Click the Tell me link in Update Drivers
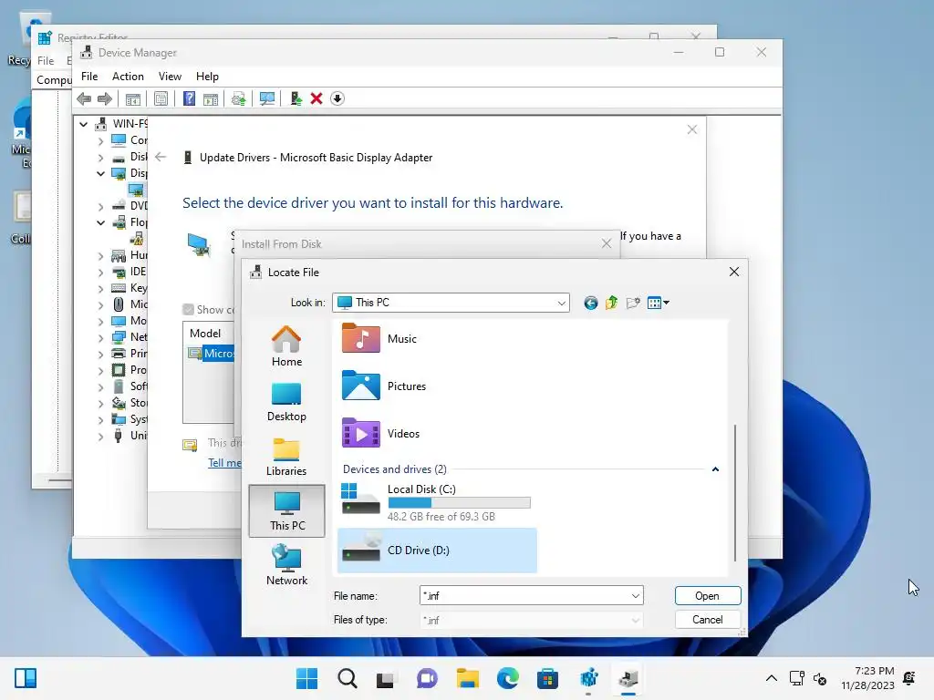 coord(224,462)
